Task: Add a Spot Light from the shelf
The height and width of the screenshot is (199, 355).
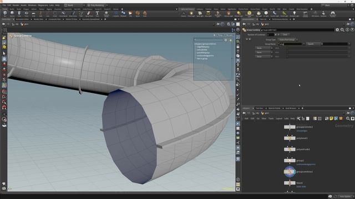Action: [x=200, y=14]
